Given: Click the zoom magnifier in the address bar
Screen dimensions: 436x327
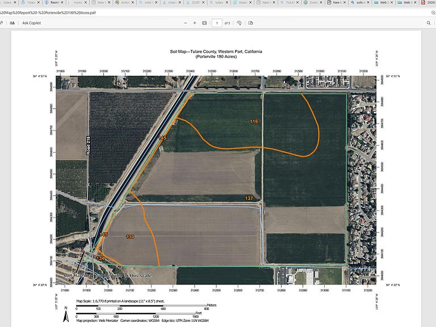Looking at the screenshot, I should click(433, 12).
